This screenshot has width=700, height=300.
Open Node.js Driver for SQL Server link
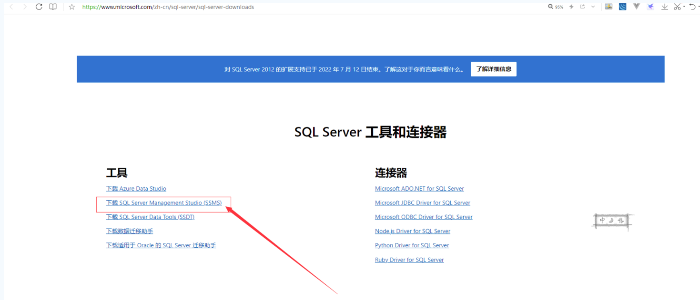point(413,231)
